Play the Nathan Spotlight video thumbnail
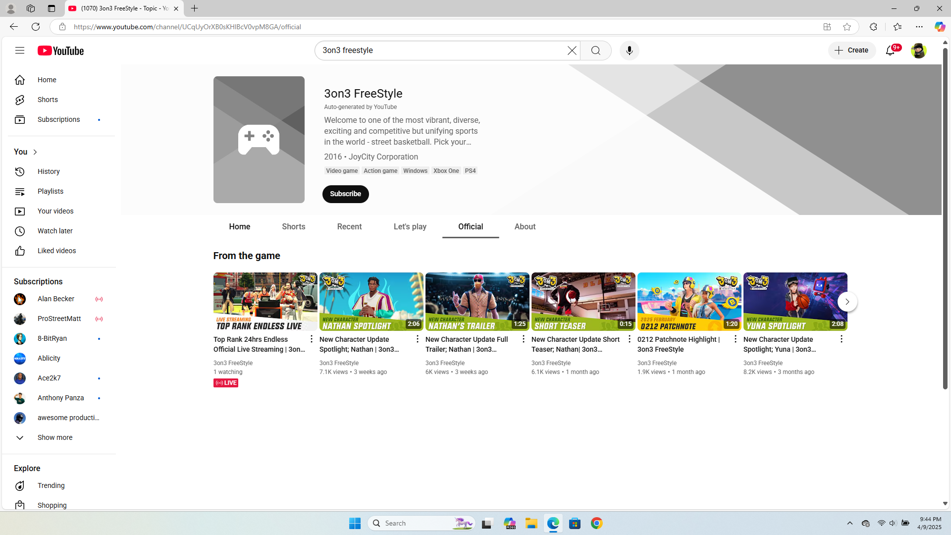This screenshot has width=951, height=535. point(371,301)
